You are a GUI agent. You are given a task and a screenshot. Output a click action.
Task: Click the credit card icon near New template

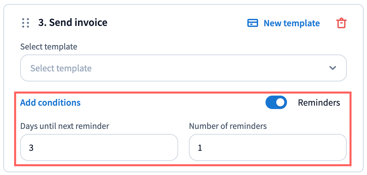(252, 23)
